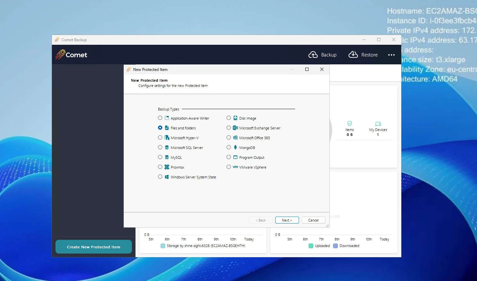Click Create New Protected Item button
The image size is (477, 281).
coord(94,247)
